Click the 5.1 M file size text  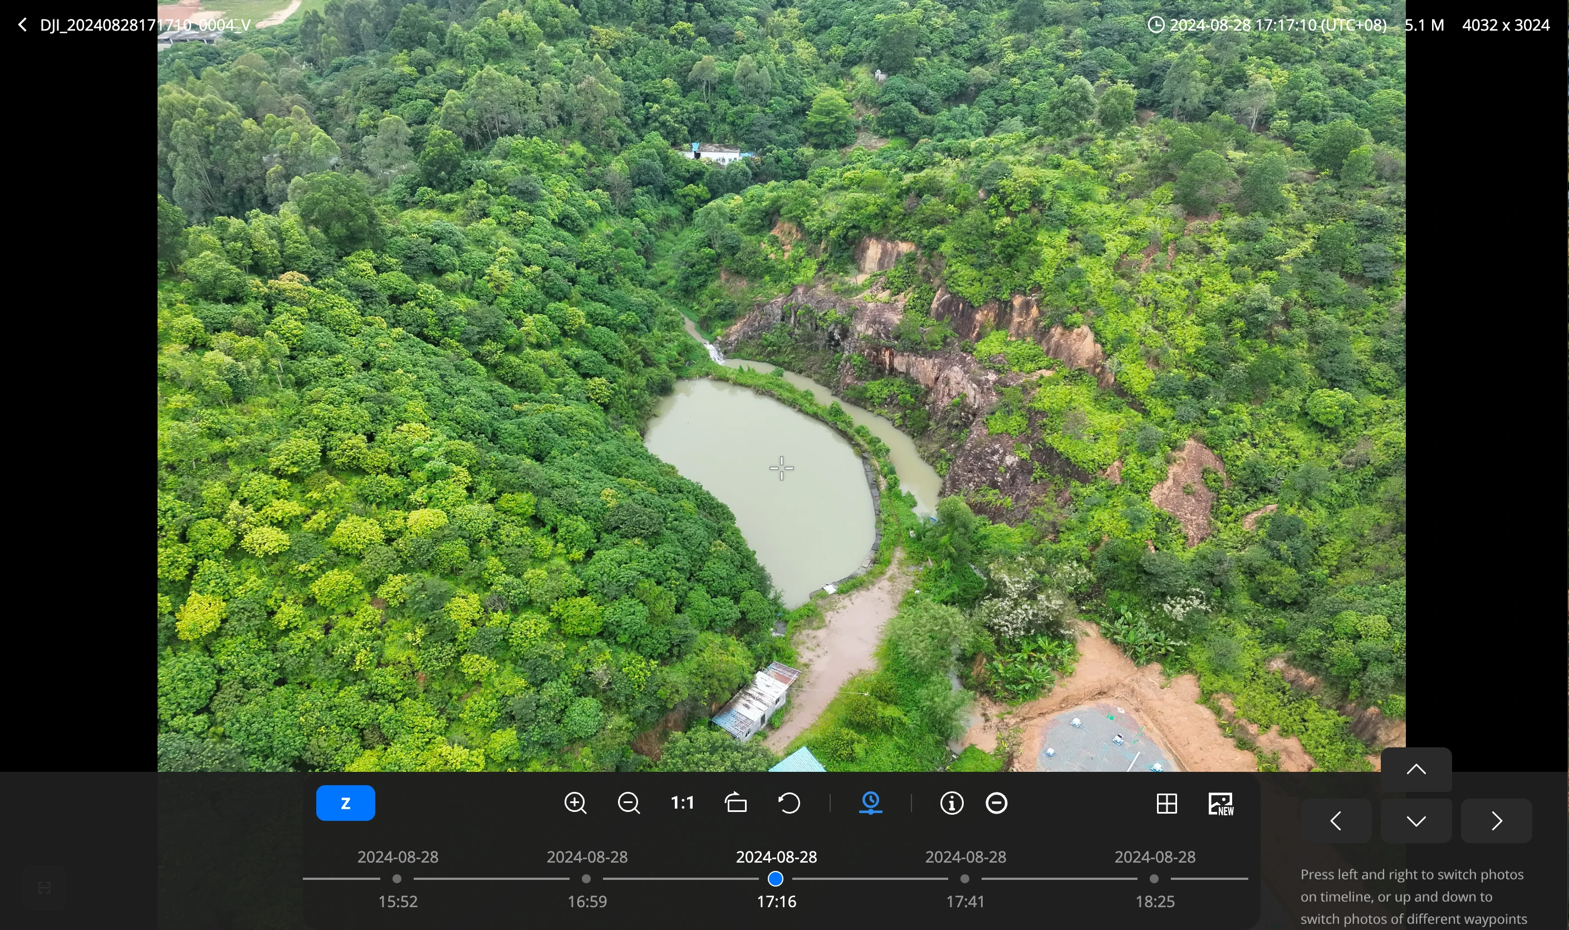(1424, 25)
